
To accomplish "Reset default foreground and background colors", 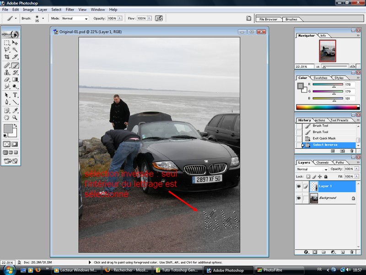I will [5, 135].
